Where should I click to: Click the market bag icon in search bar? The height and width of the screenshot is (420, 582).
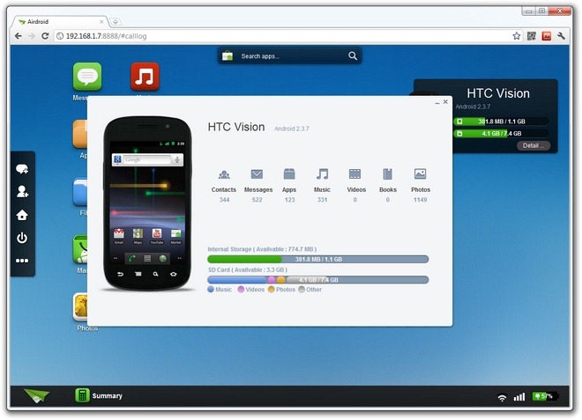(x=228, y=56)
